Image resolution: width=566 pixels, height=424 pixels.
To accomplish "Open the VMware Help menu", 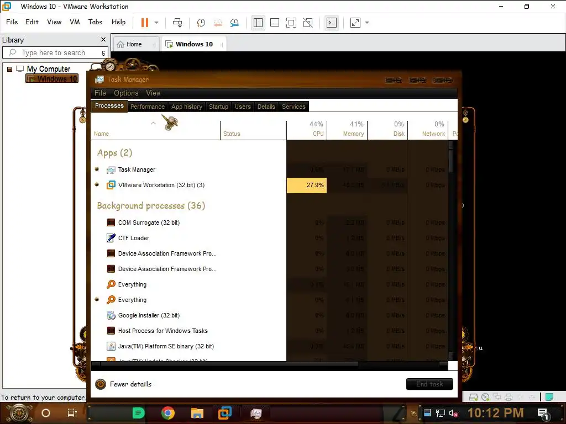I will click(x=118, y=22).
